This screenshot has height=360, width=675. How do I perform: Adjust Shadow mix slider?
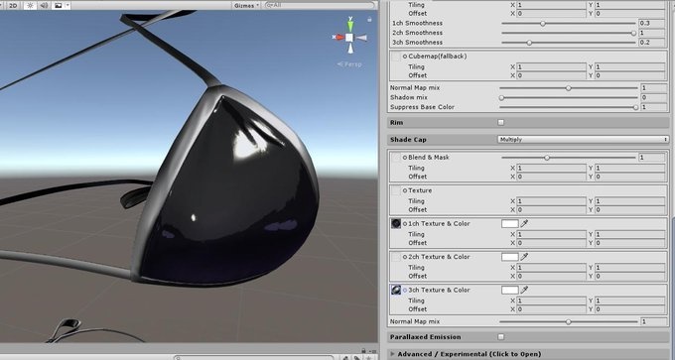[x=568, y=98]
